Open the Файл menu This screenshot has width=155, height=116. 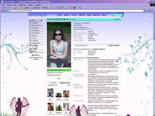3,5
